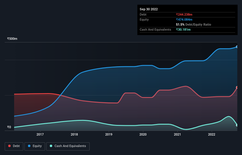242x155 pixels.
Task: Toggle the Debt legend button
Action: pyautogui.click(x=14, y=146)
